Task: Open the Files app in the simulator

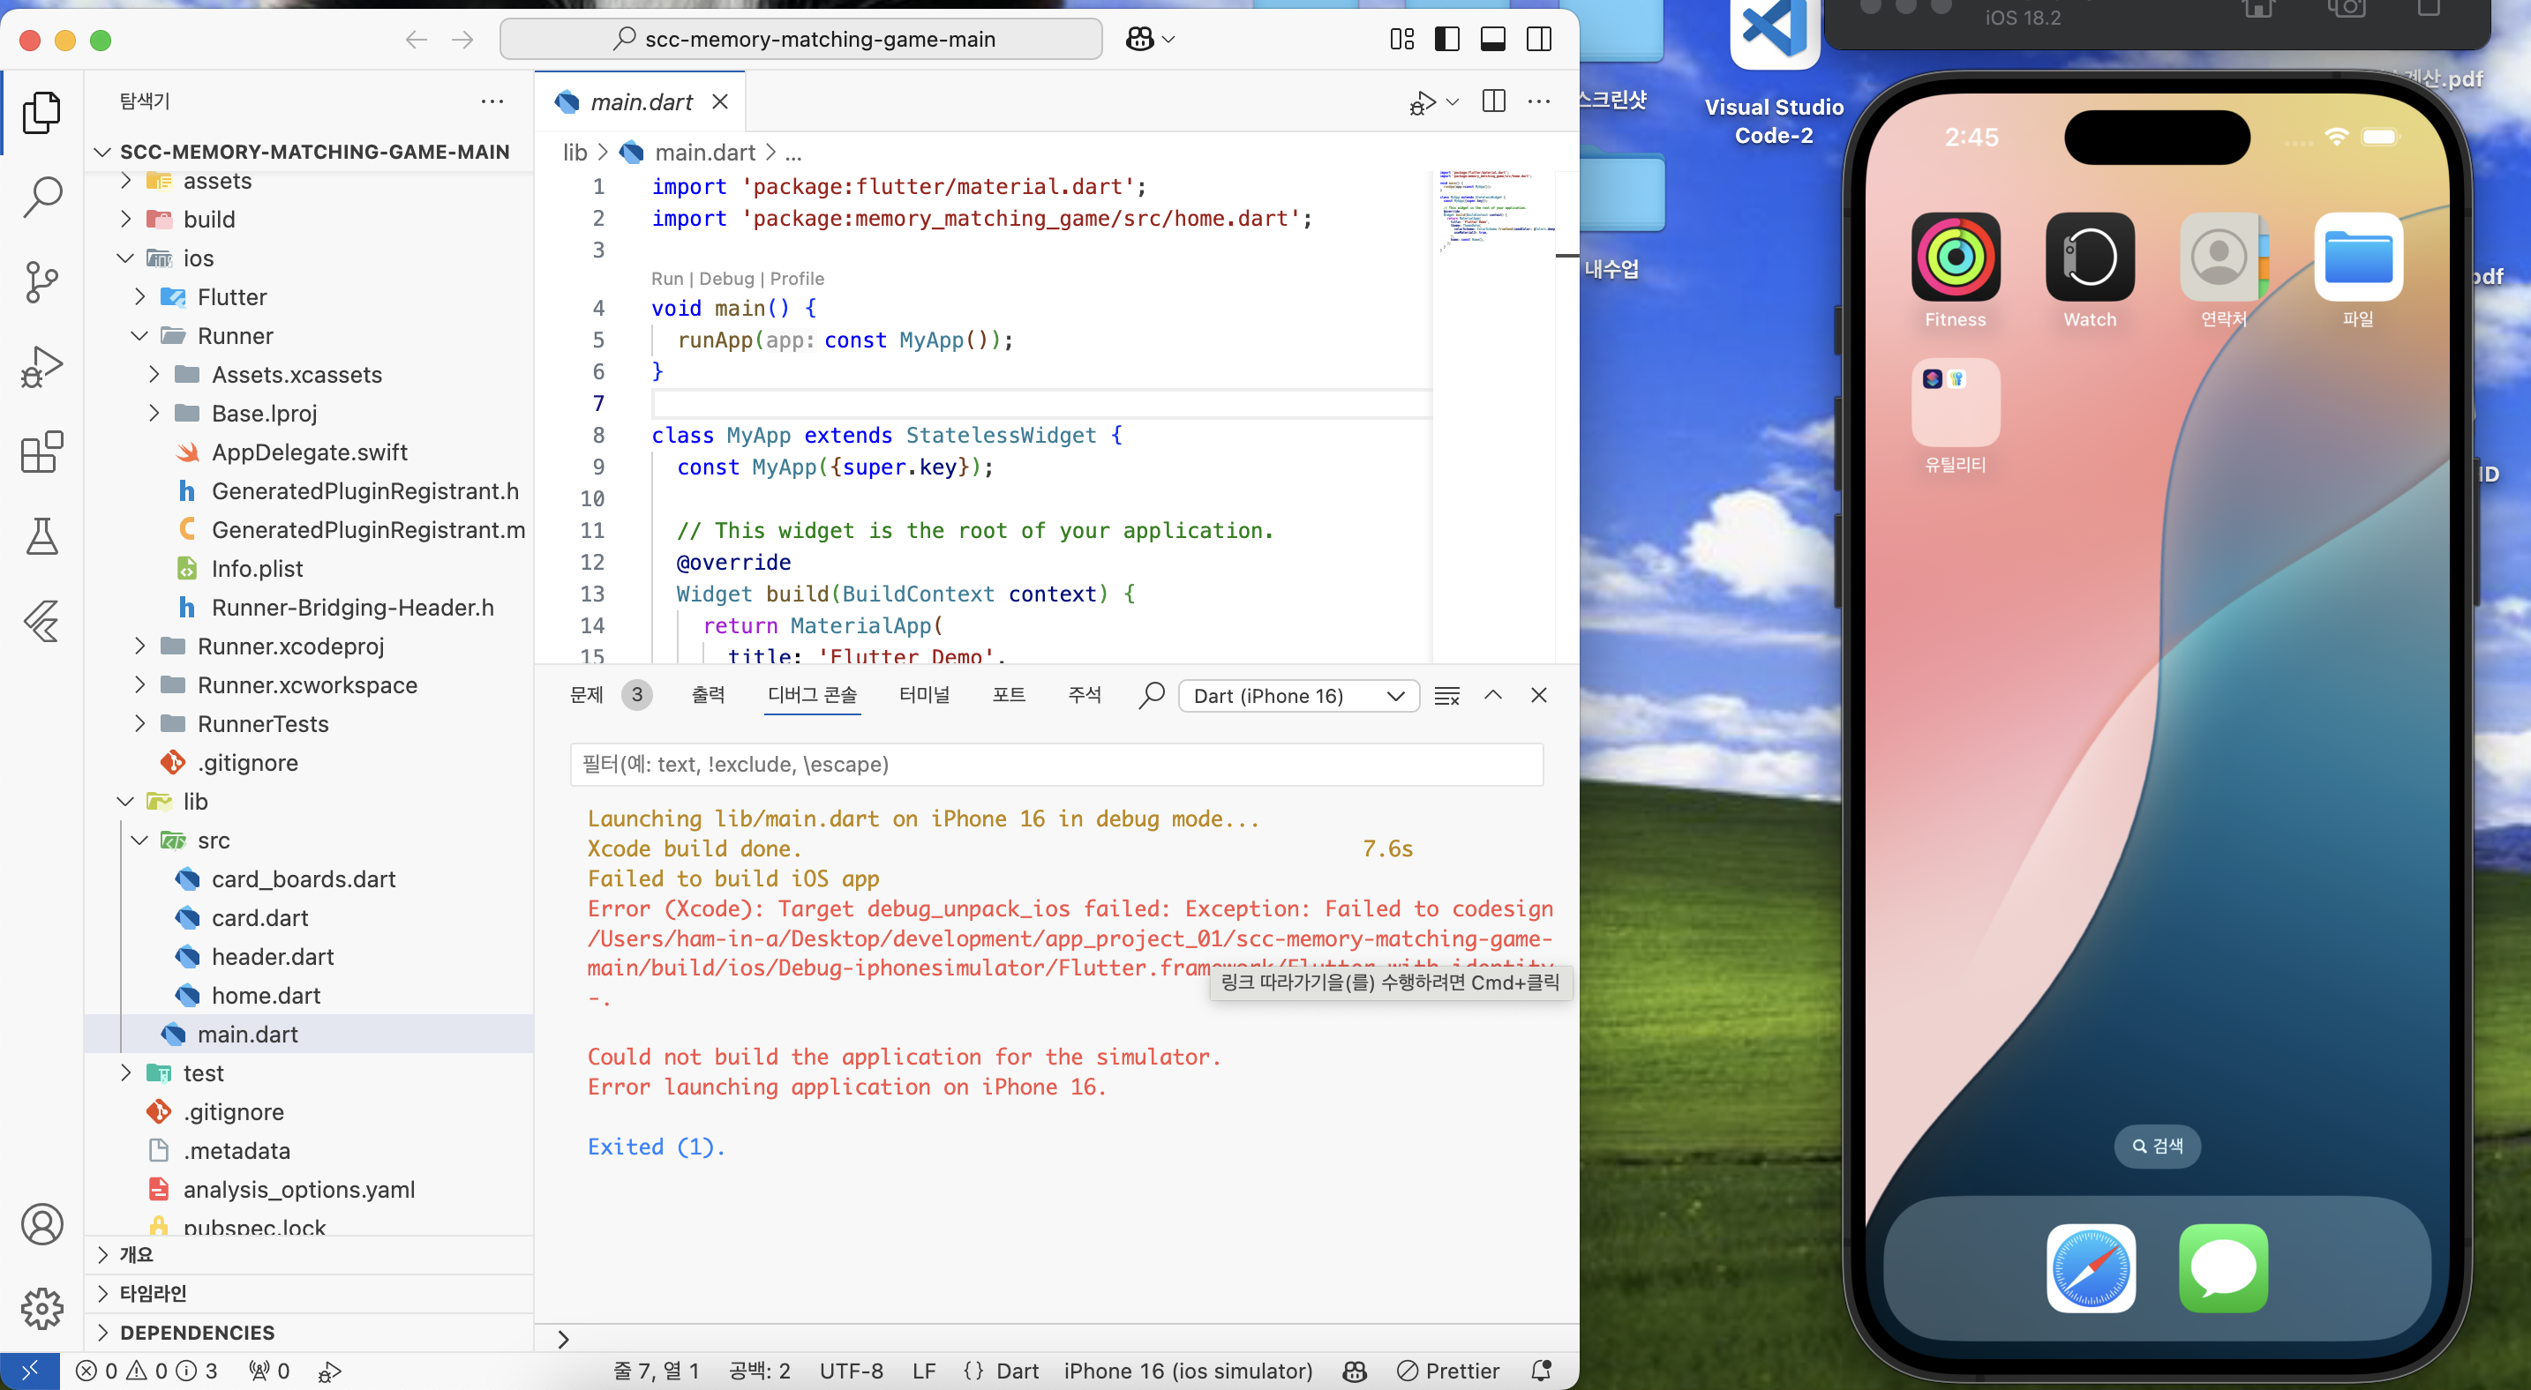Action: (2358, 256)
